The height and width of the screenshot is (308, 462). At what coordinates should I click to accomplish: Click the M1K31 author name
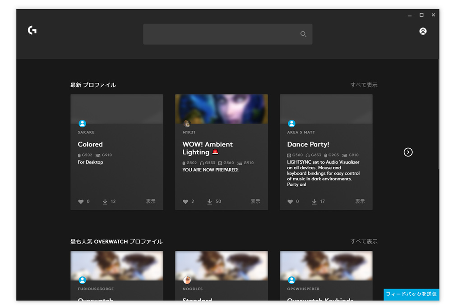pos(189,132)
